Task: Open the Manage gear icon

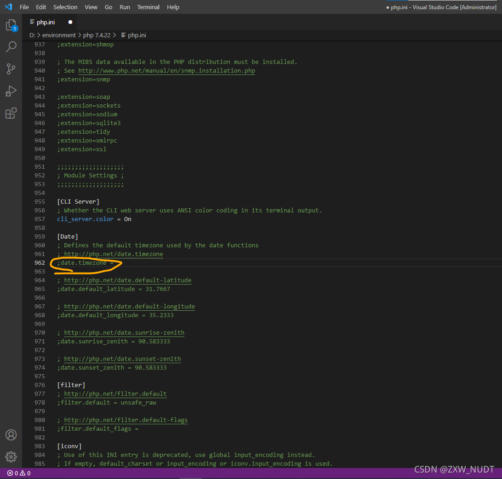Action: 11,457
